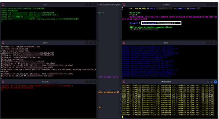Image resolution: width=219 pixels, height=119 pixels.
Task: Click 'query[A] ire-dsu.shalltry.com' DNS line
Action: click(x=149, y=74)
